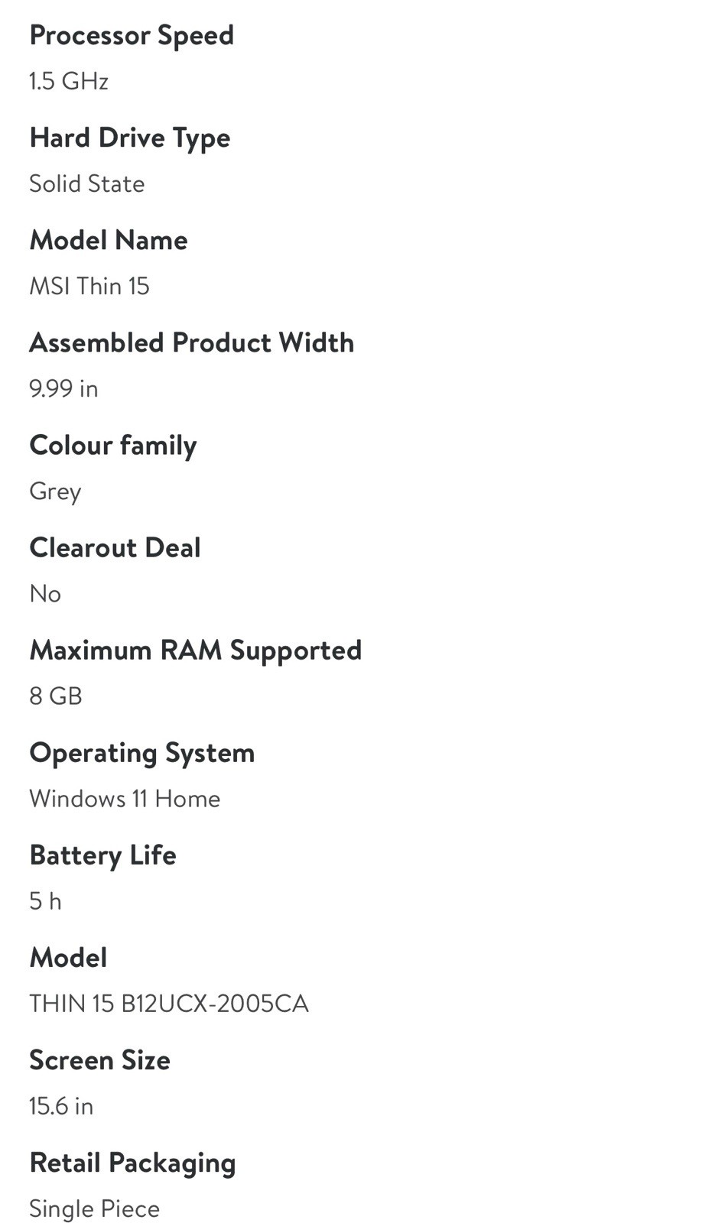The width and height of the screenshot is (702, 1223).
Task: Select the Maximum RAM Supported heading
Action: [196, 650]
